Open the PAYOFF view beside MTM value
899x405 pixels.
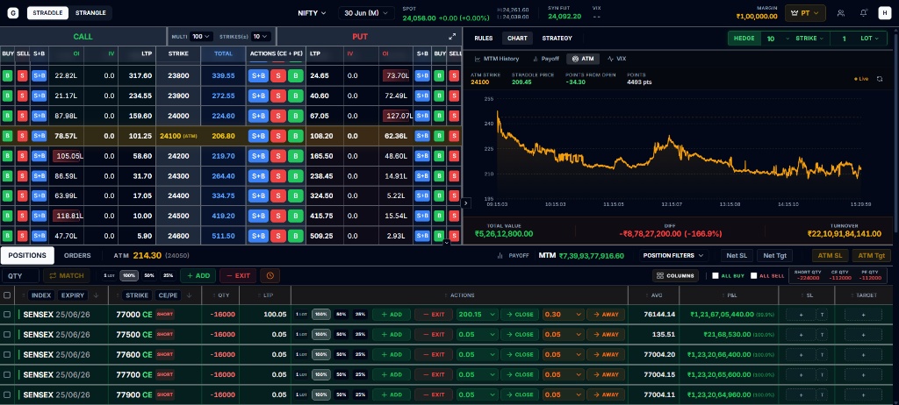513,255
